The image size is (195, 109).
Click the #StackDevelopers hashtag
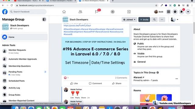72,29
